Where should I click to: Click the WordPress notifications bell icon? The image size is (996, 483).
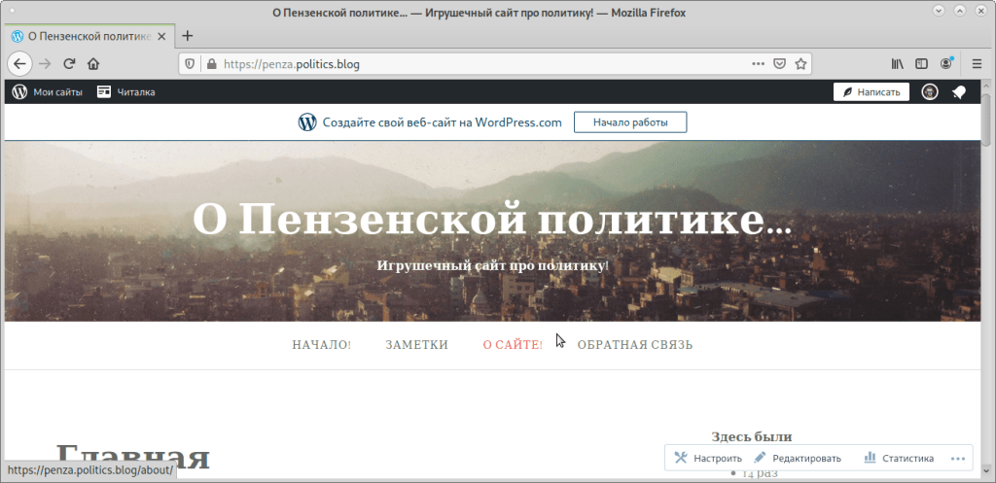tap(959, 92)
